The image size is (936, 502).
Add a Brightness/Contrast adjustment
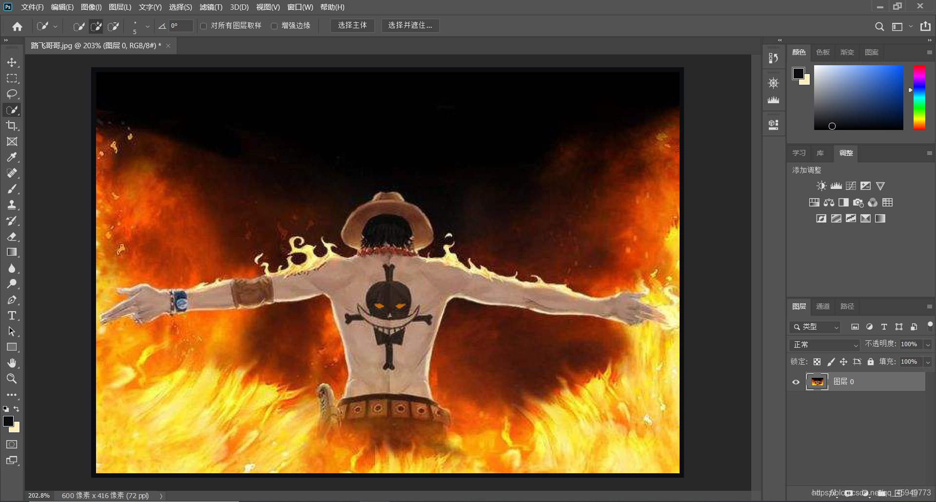tap(821, 186)
